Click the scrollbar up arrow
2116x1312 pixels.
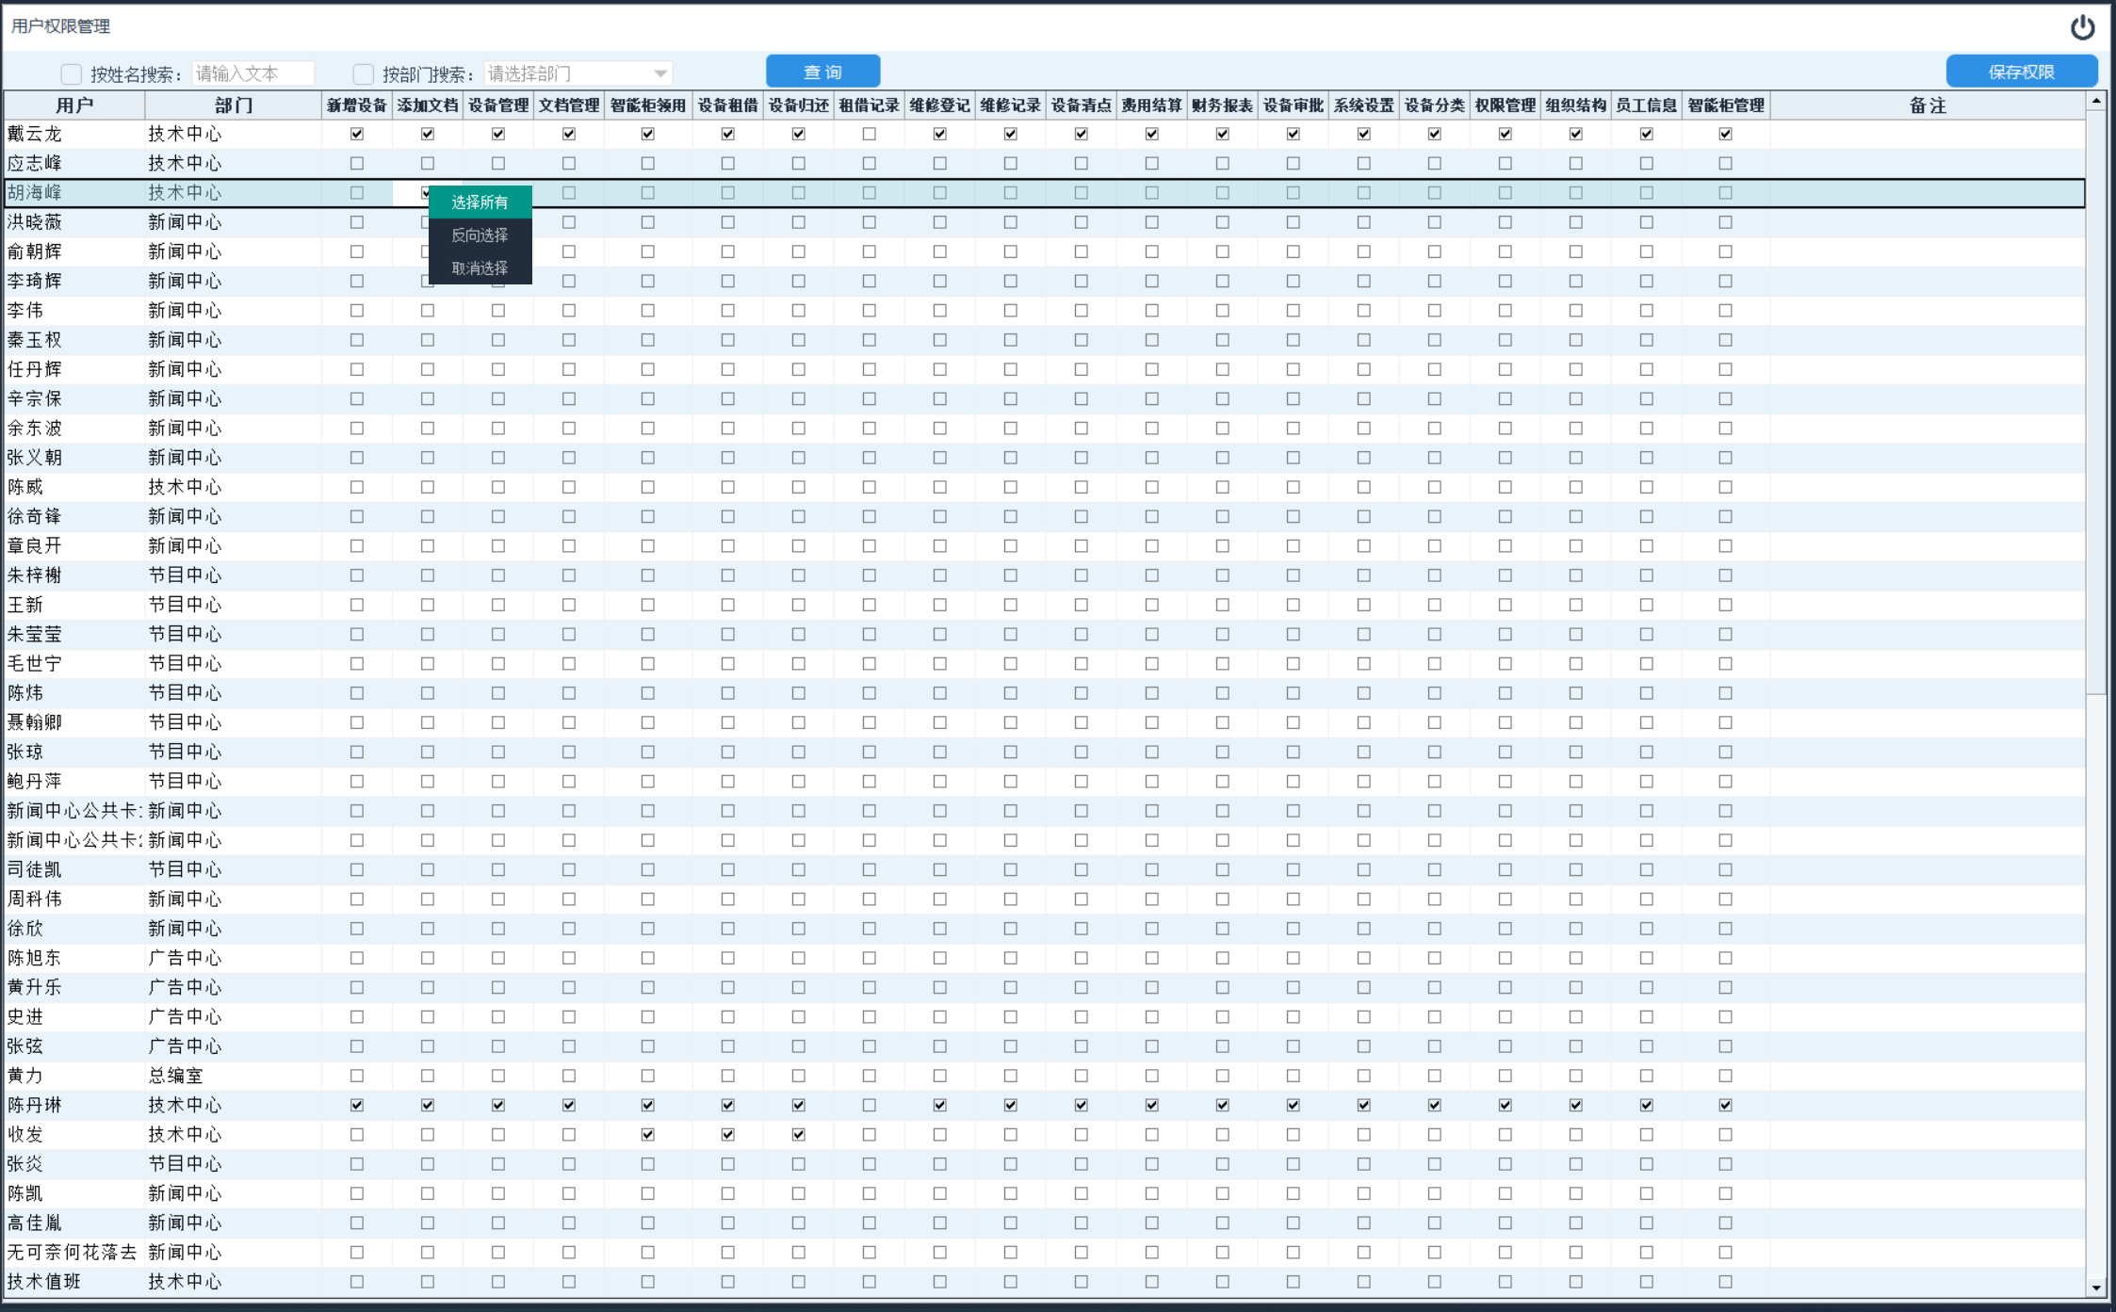click(x=2095, y=100)
